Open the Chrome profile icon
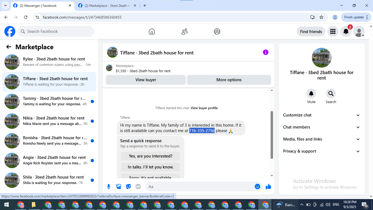The height and width of the screenshot is (210, 373). (335, 17)
